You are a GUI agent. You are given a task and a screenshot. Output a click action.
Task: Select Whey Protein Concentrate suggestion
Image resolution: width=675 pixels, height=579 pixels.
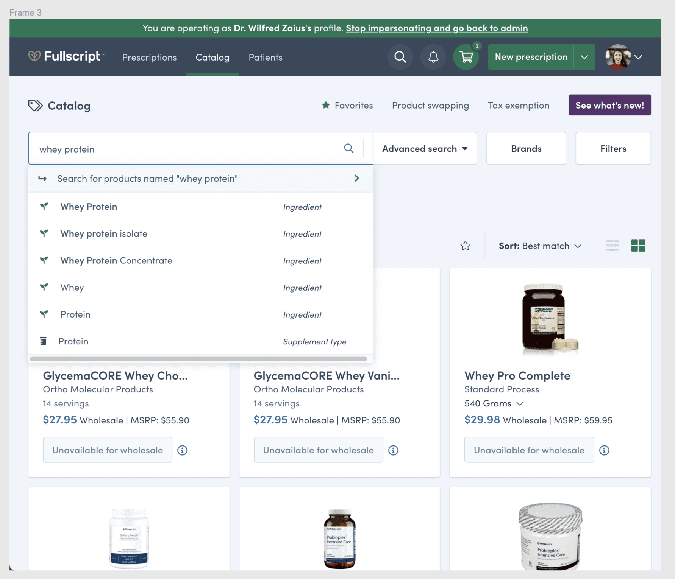coord(201,260)
